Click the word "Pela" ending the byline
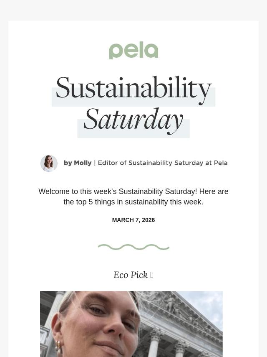267x357 pixels. (221, 163)
